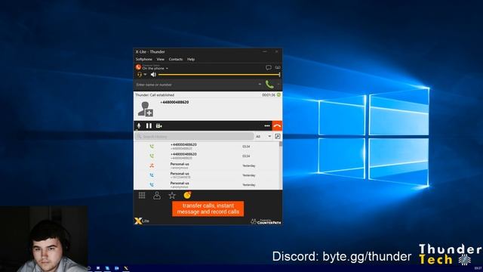Click the 'Enter name or number' field

coord(196,85)
